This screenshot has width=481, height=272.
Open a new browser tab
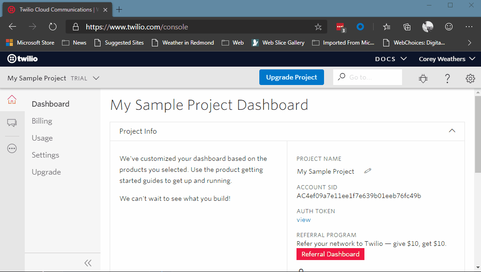(x=119, y=10)
